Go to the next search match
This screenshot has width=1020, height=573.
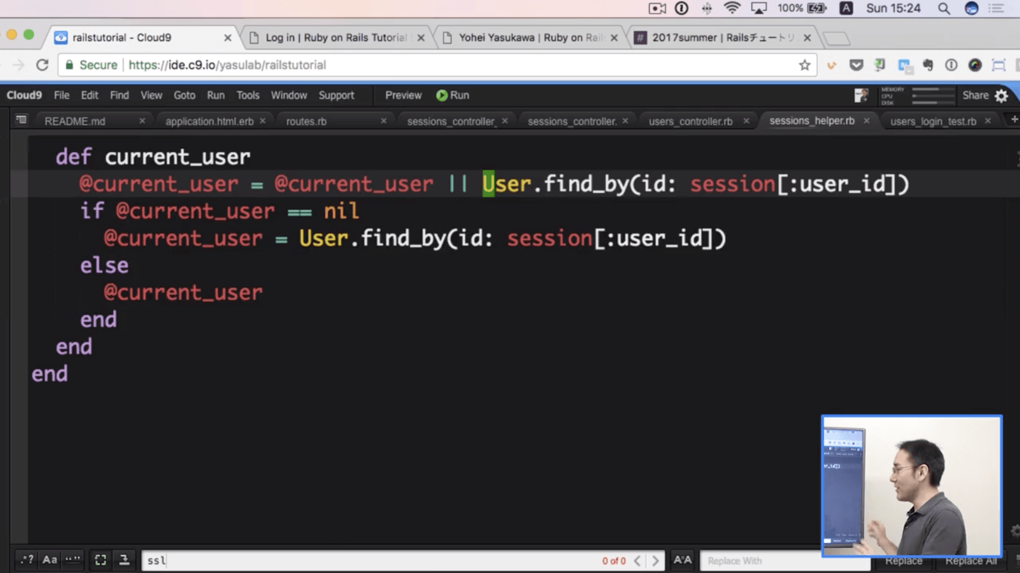click(656, 561)
